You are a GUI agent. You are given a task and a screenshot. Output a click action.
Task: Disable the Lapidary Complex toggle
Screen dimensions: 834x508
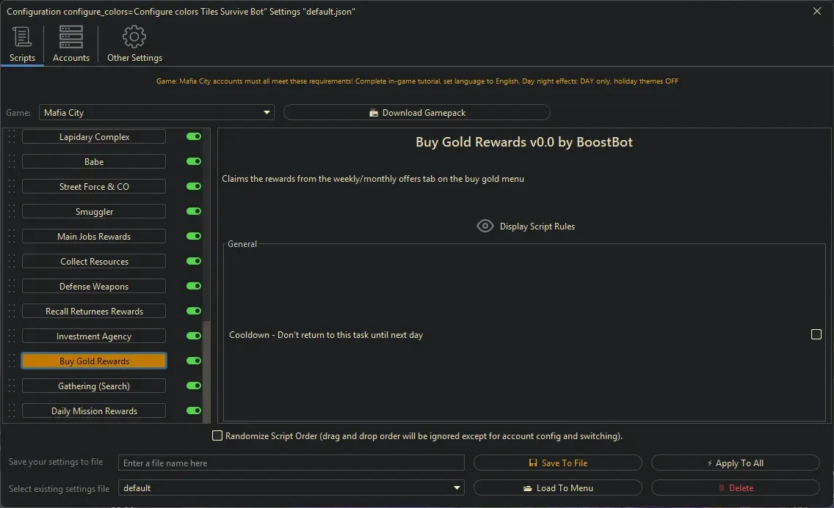[x=192, y=136]
